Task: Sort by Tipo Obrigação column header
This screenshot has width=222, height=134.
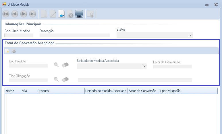Action: [188, 91]
